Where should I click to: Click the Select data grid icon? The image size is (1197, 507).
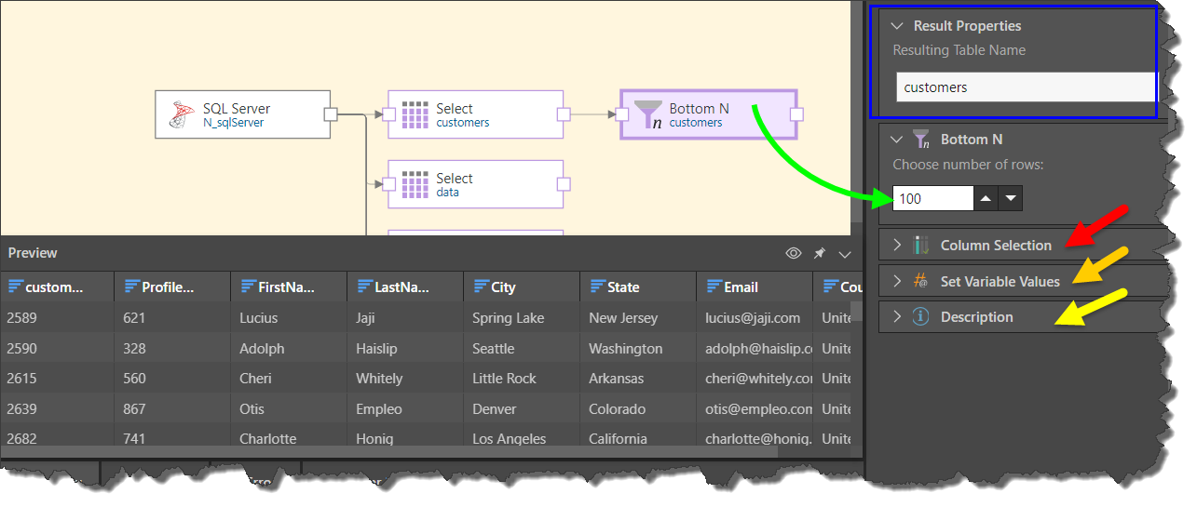pyautogui.click(x=414, y=184)
